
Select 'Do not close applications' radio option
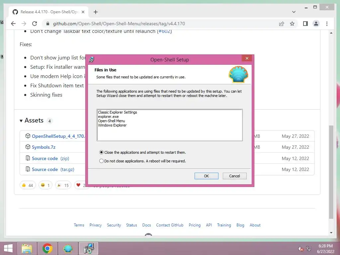tap(142, 161)
